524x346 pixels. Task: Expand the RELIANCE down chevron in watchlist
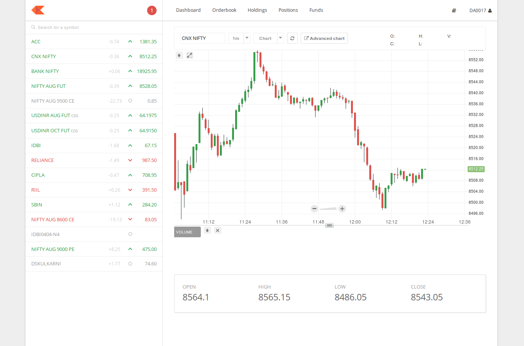(x=130, y=160)
